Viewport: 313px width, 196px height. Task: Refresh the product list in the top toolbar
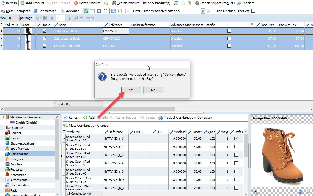[9, 3]
